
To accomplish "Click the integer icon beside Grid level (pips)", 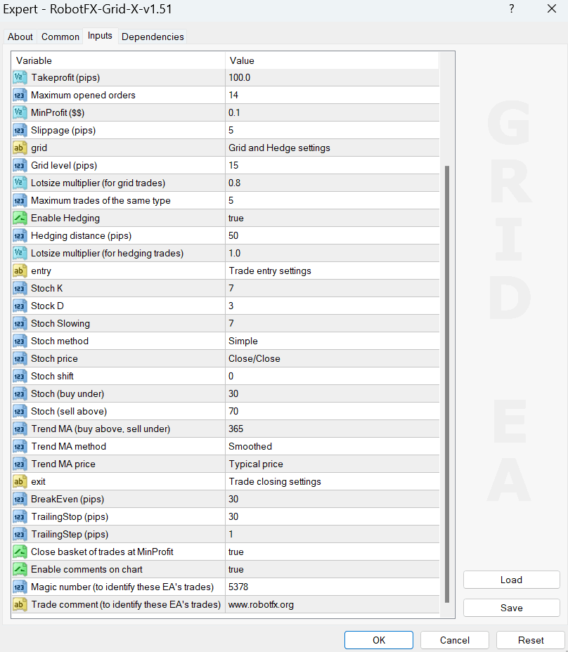I will coord(20,166).
